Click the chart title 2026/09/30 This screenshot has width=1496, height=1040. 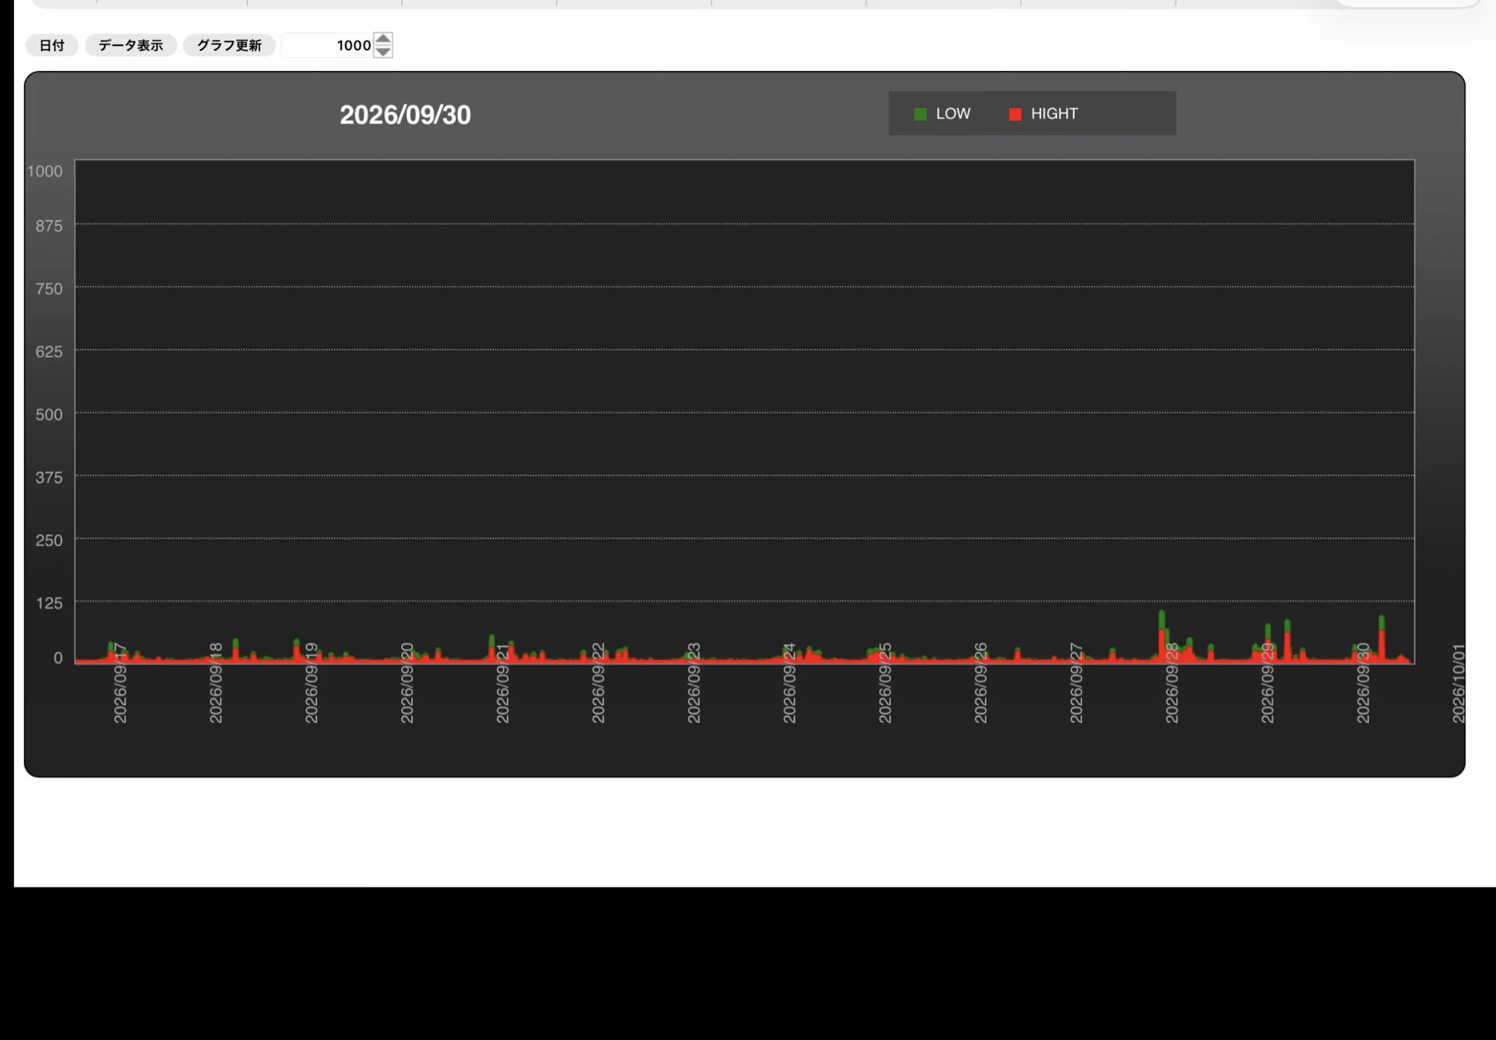point(405,115)
